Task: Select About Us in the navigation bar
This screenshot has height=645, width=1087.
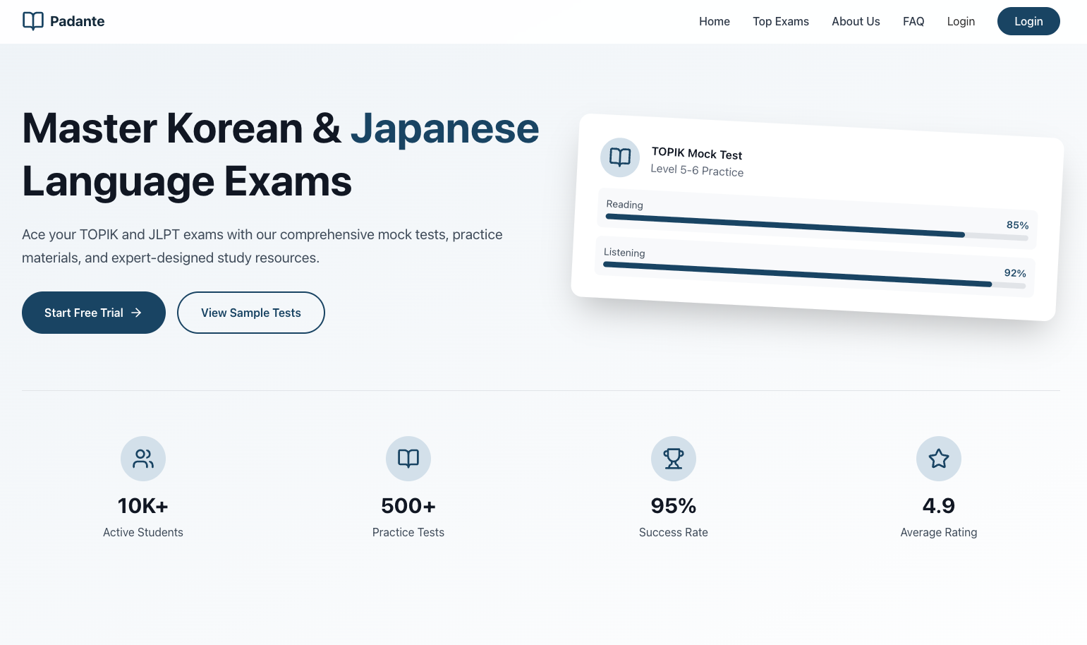Action: [856, 21]
